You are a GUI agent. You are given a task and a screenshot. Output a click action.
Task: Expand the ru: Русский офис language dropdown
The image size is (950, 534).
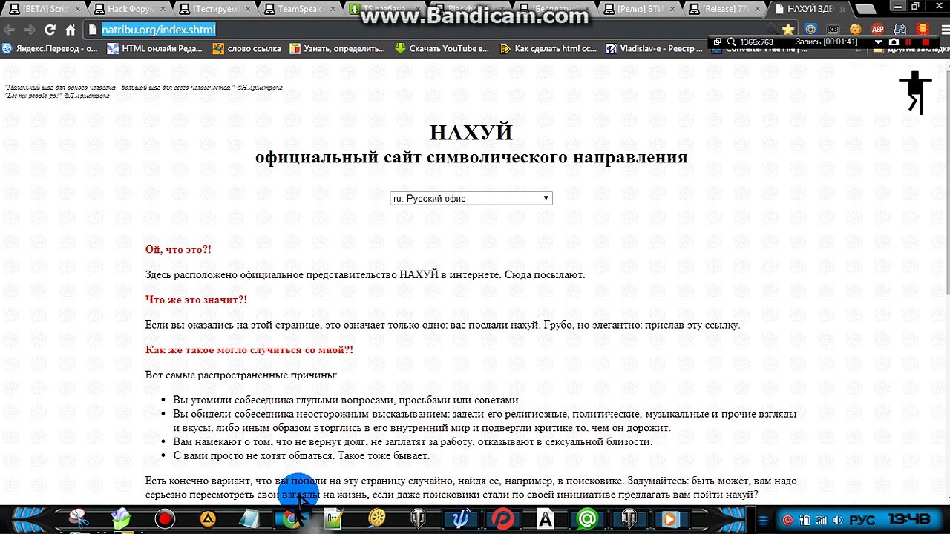(471, 198)
